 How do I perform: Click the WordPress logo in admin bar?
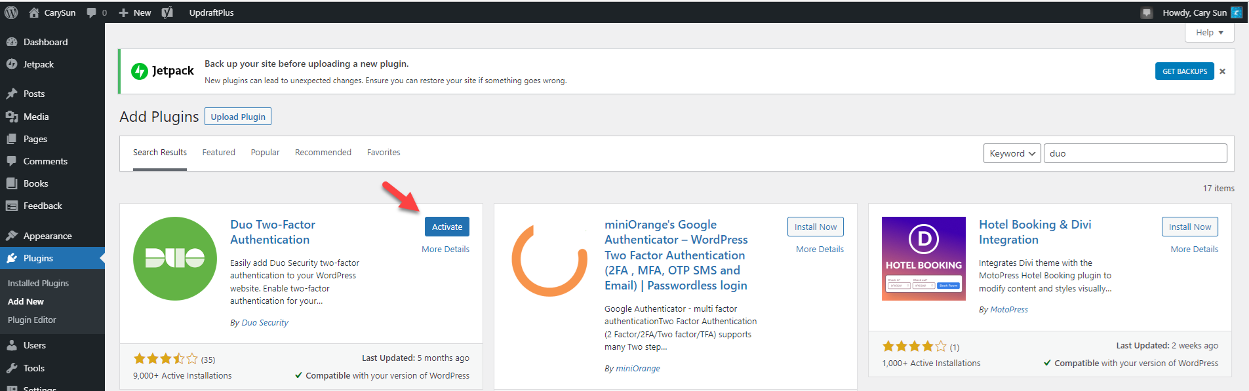tap(11, 12)
